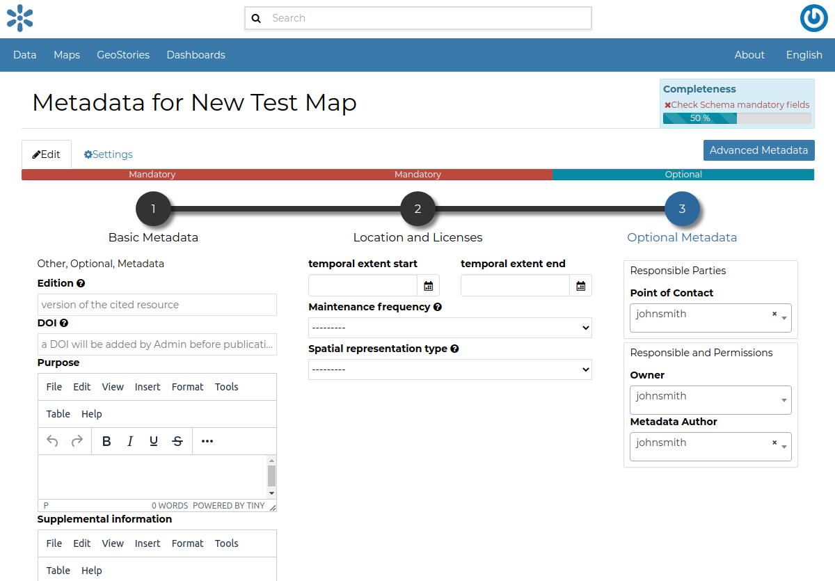Image resolution: width=835 pixels, height=581 pixels.
Task: Apply strikethrough in the Purpose editor
Action: tap(177, 440)
